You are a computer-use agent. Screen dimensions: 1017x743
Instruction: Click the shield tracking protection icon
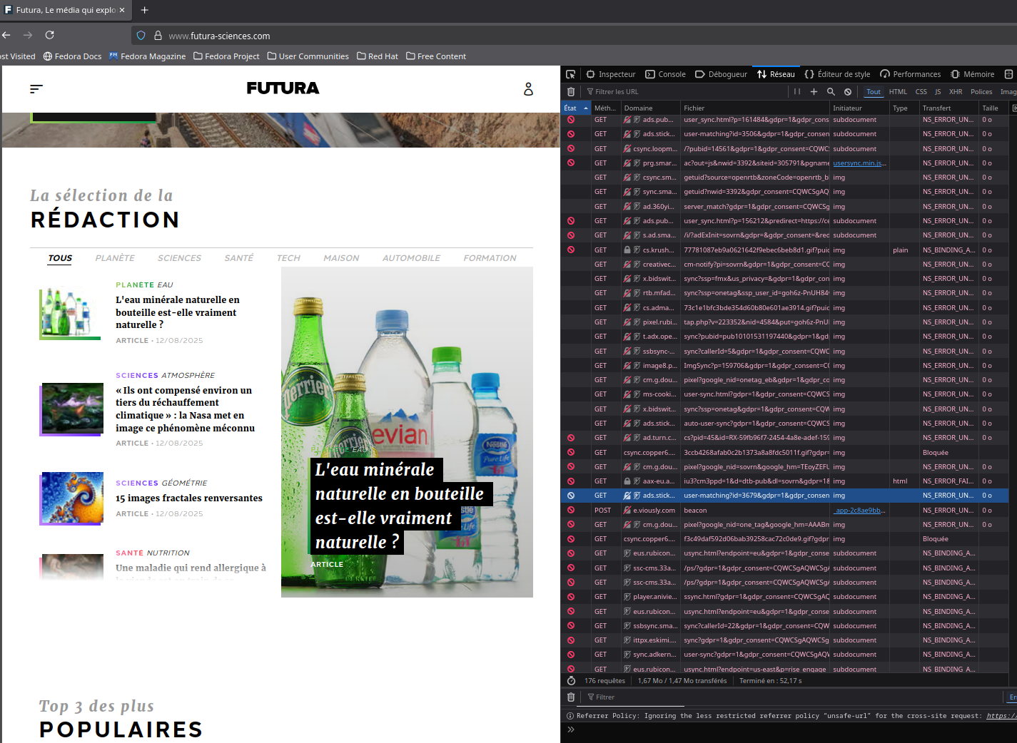click(141, 36)
